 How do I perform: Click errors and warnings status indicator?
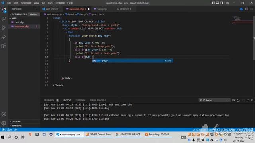[x=7, y=130]
